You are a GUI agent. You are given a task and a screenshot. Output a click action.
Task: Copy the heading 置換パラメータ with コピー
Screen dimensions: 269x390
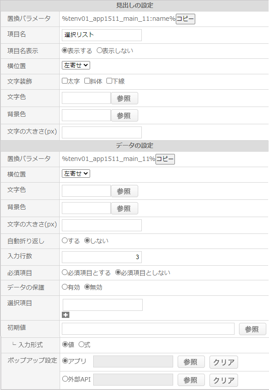[x=185, y=19]
